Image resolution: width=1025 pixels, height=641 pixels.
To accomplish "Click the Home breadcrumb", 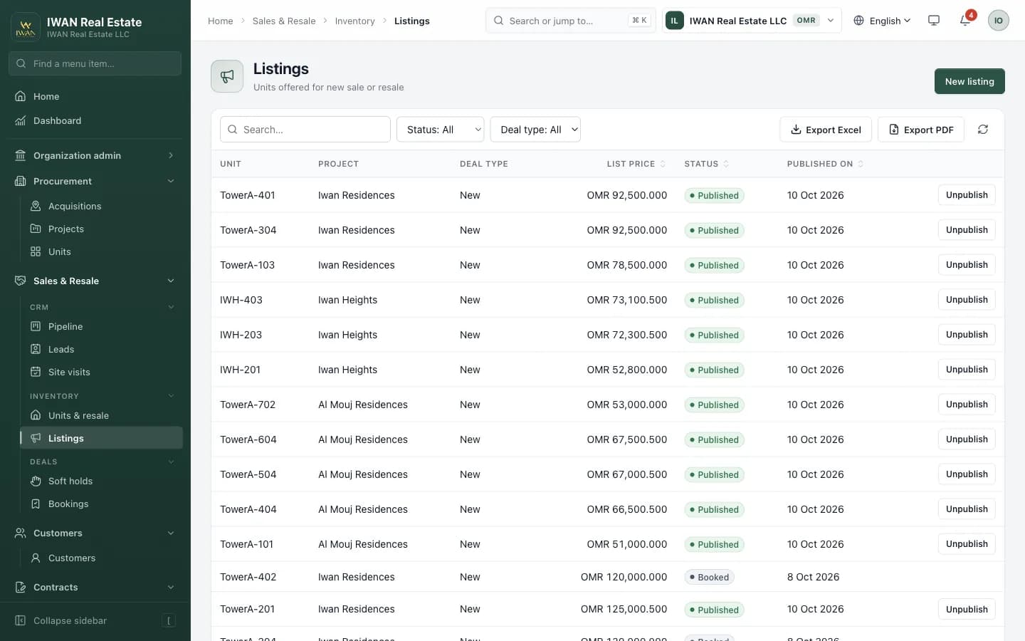I will [221, 21].
